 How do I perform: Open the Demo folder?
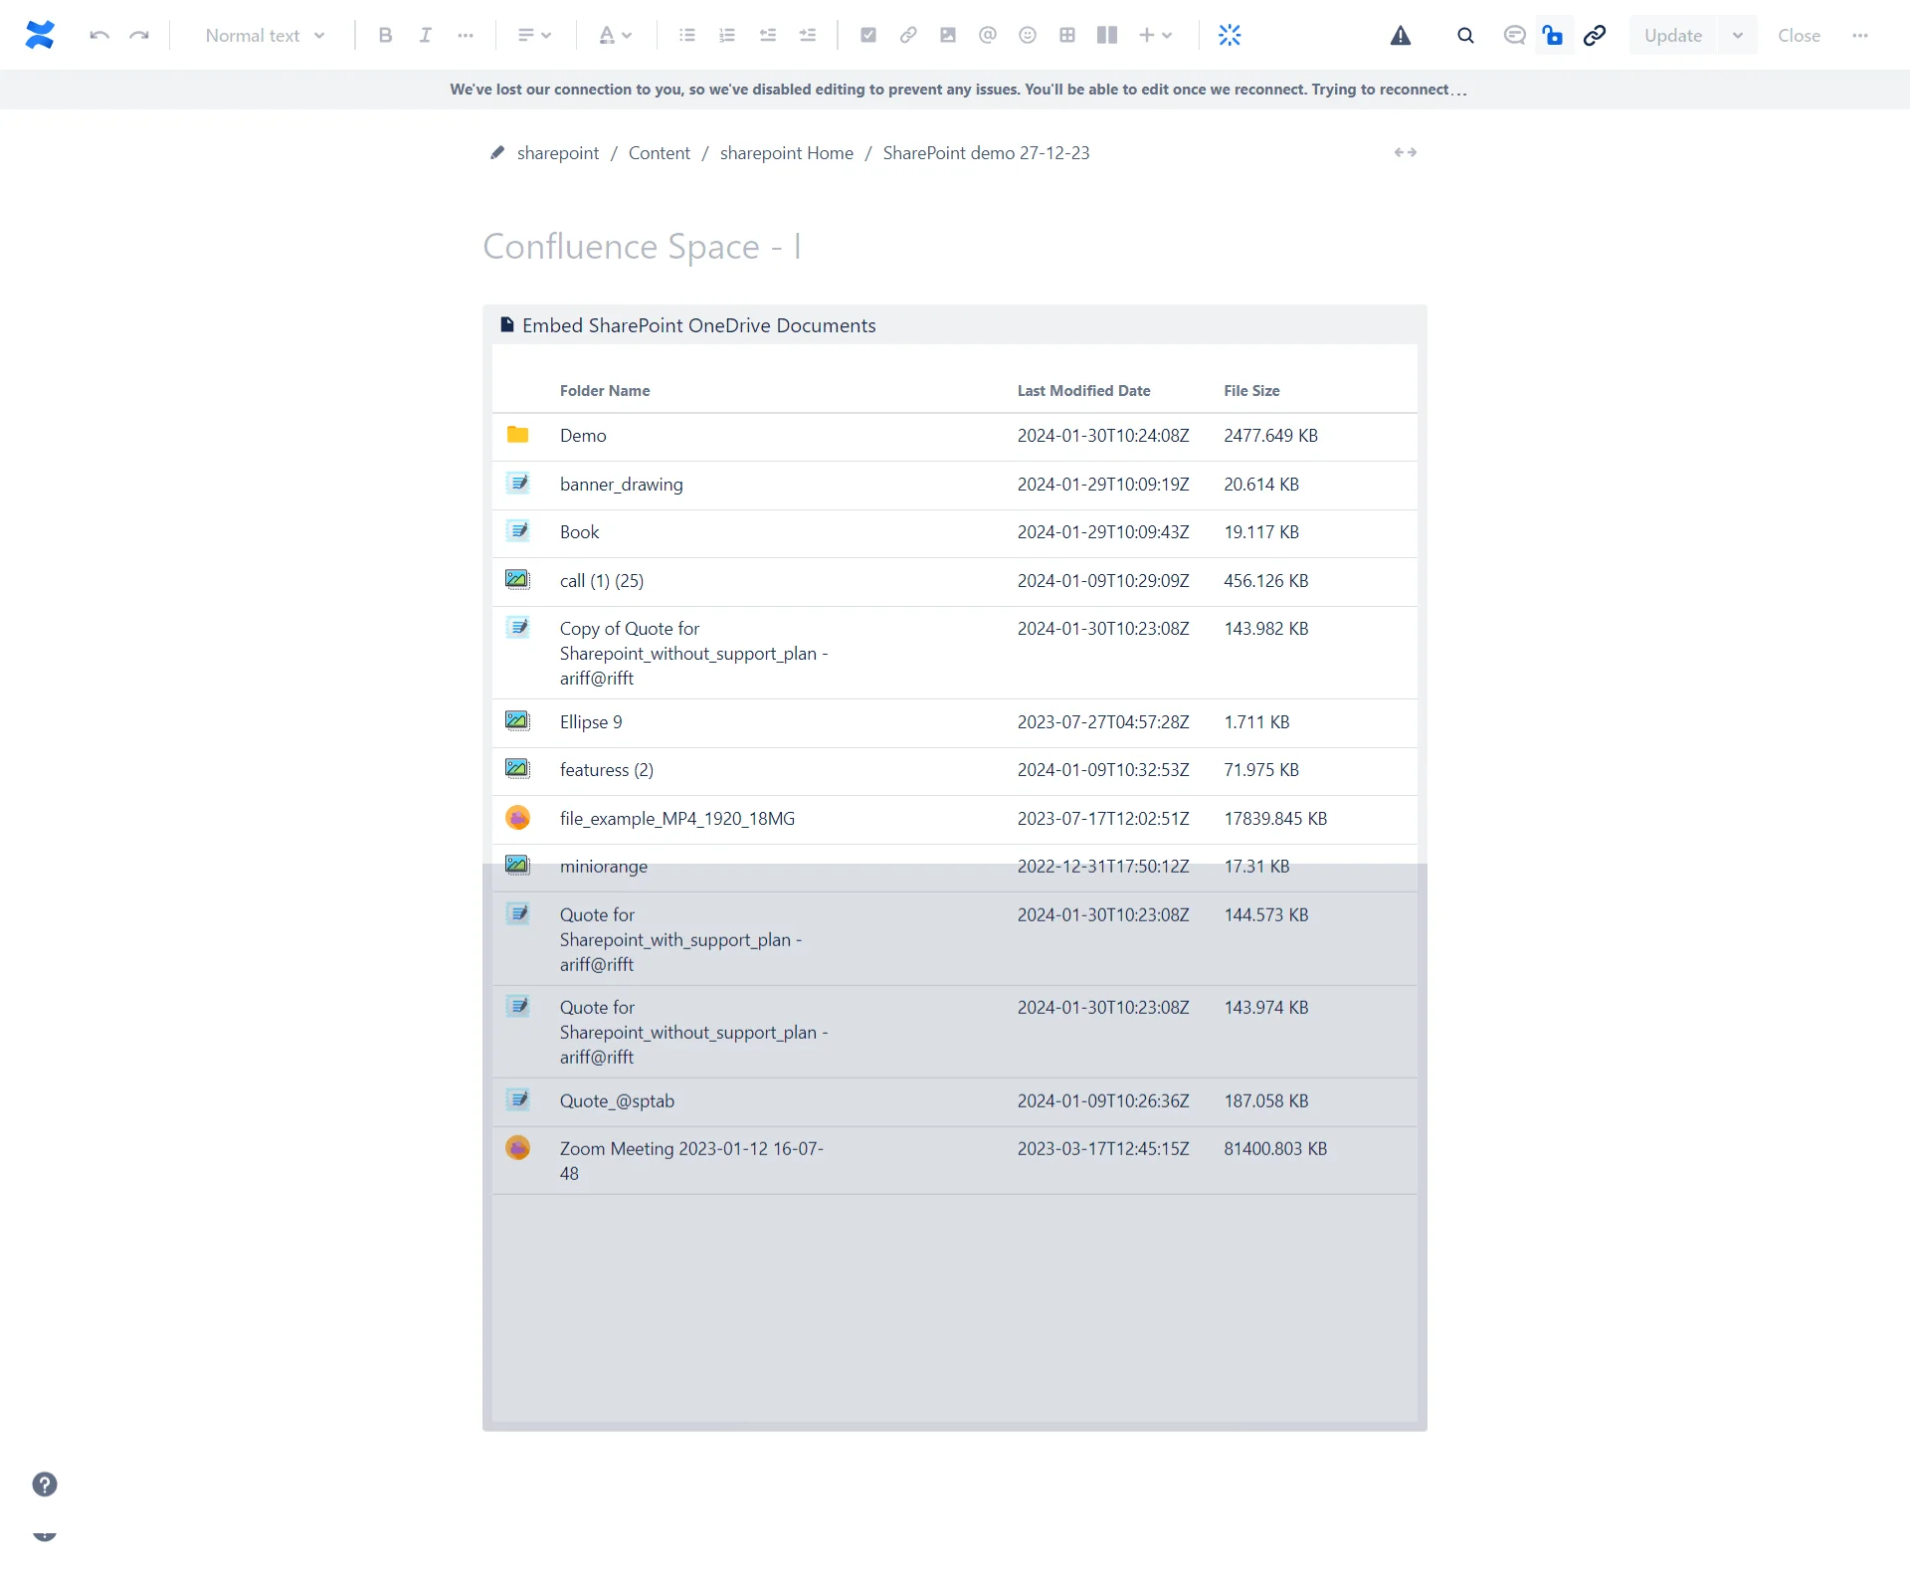[583, 436]
